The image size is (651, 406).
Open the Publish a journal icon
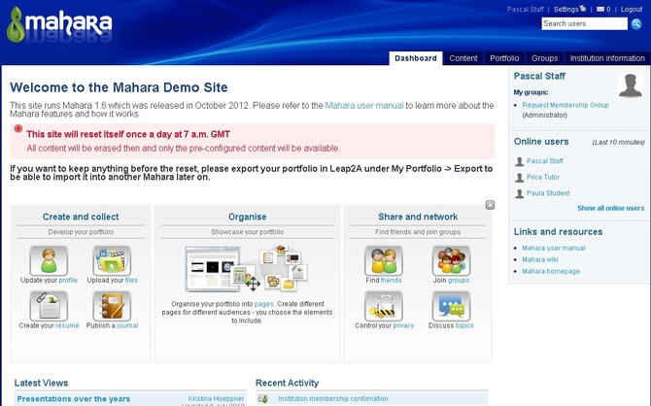[112, 306]
